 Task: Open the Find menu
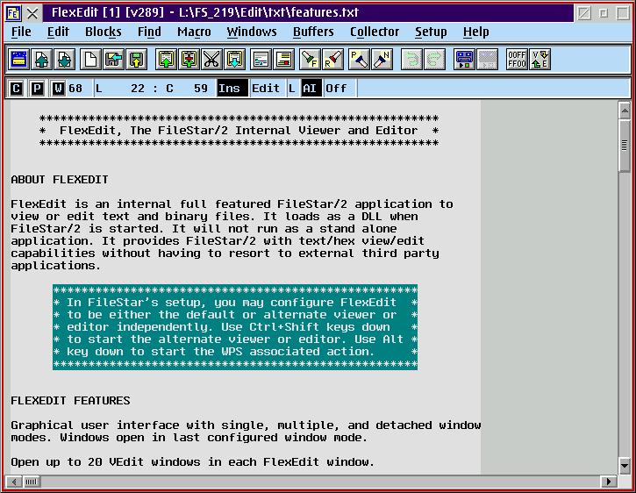pyautogui.click(x=149, y=32)
